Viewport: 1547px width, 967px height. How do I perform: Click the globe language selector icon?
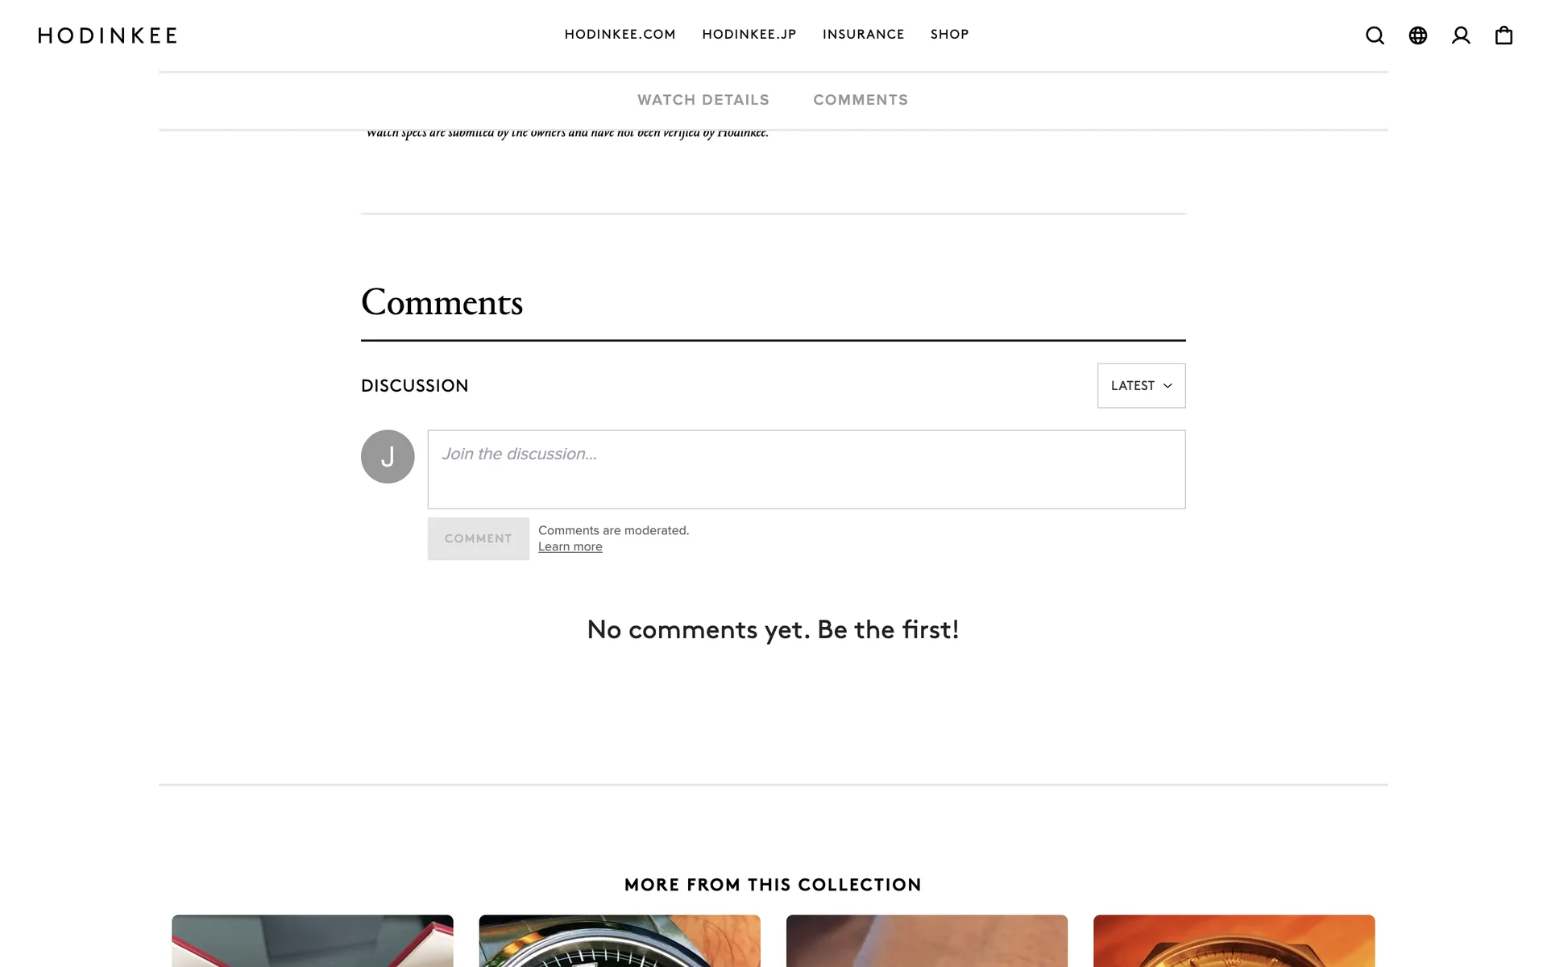(x=1418, y=35)
